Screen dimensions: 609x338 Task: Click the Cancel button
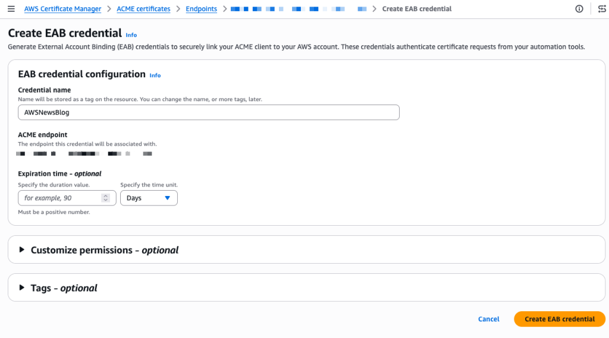(489, 319)
